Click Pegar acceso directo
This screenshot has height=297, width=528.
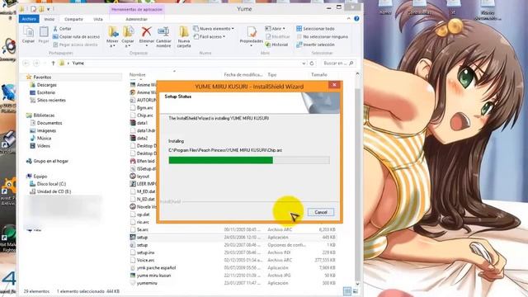pos(75,45)
